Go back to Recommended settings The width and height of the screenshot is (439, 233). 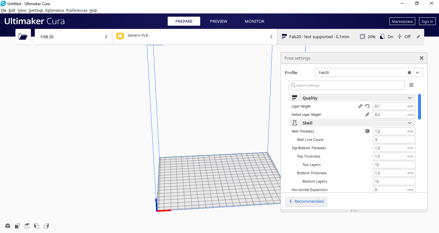click(x=306, y=202)
